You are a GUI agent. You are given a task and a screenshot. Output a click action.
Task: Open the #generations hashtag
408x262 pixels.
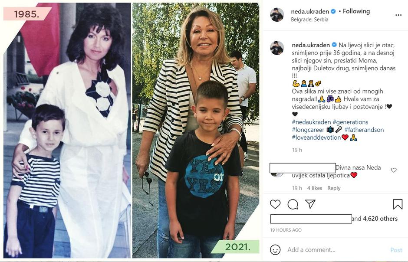350,122
